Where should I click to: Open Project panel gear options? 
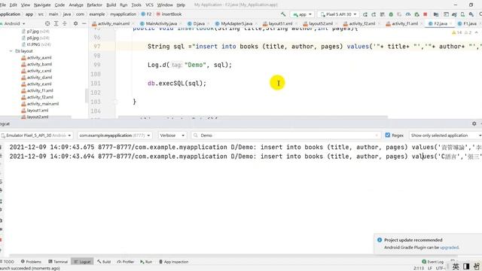coord(75,23)
